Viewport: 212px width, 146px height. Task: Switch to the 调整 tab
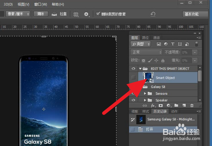(x=135, y=111)
